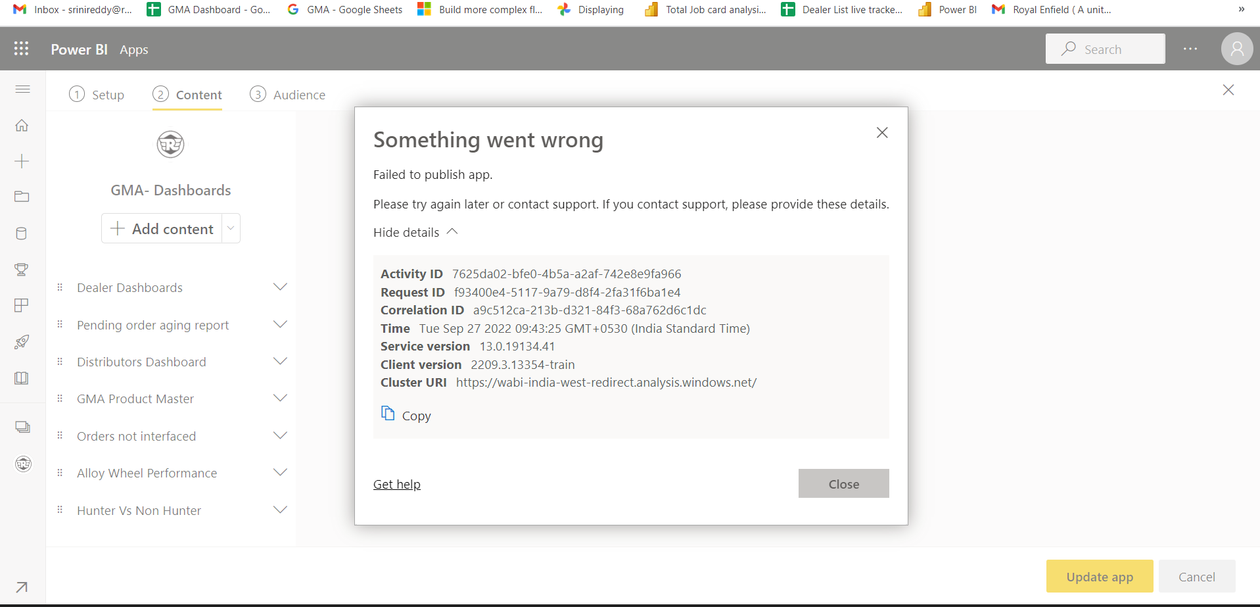Open Browse folder icon in sidebar

[22, 197]
